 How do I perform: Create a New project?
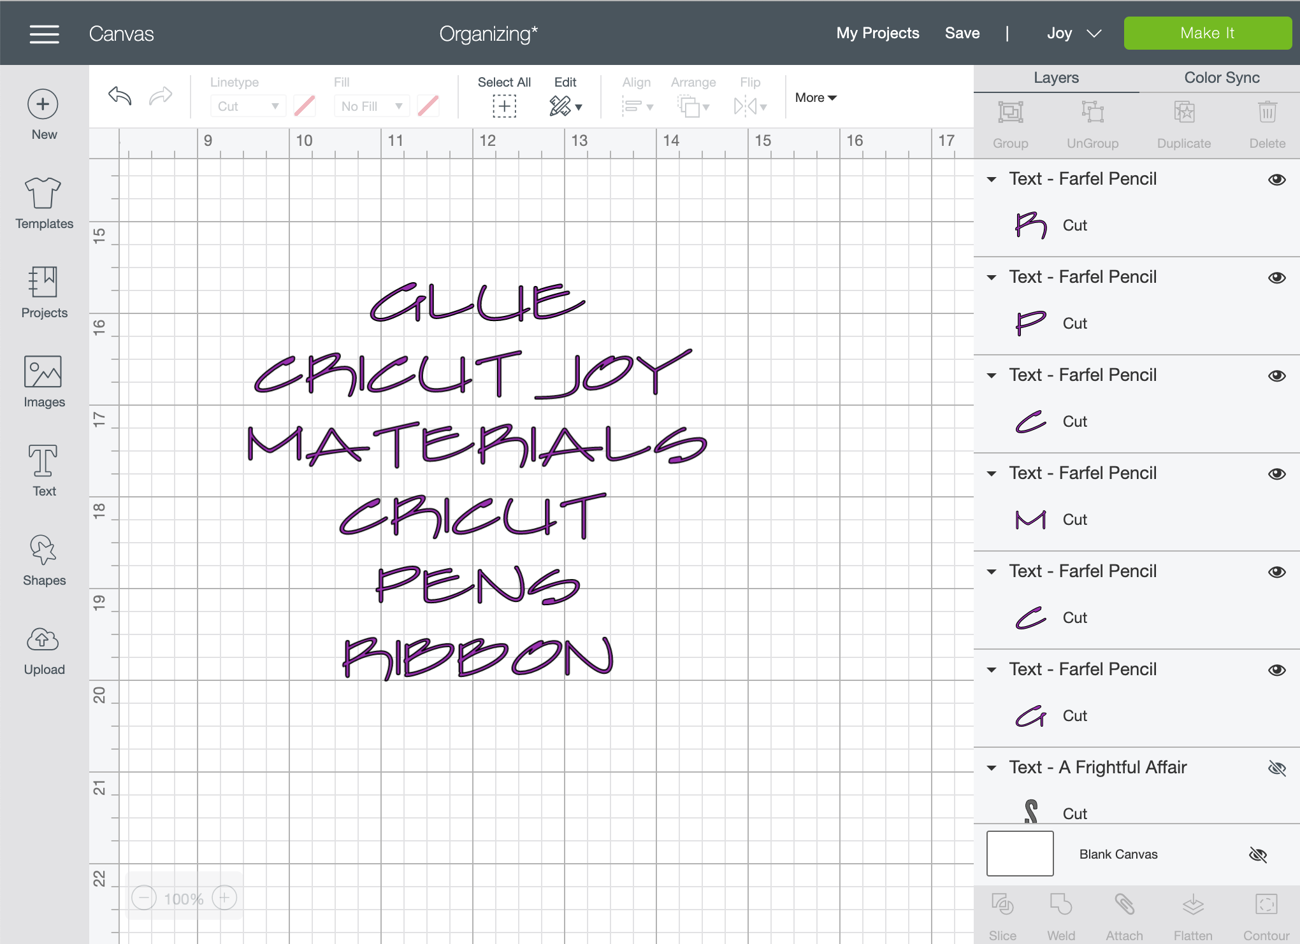43,115
